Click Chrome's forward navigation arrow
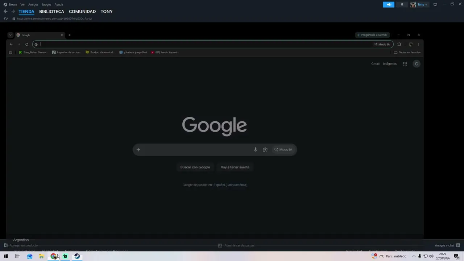Screen dimensions: 464x261 (19, 44)
